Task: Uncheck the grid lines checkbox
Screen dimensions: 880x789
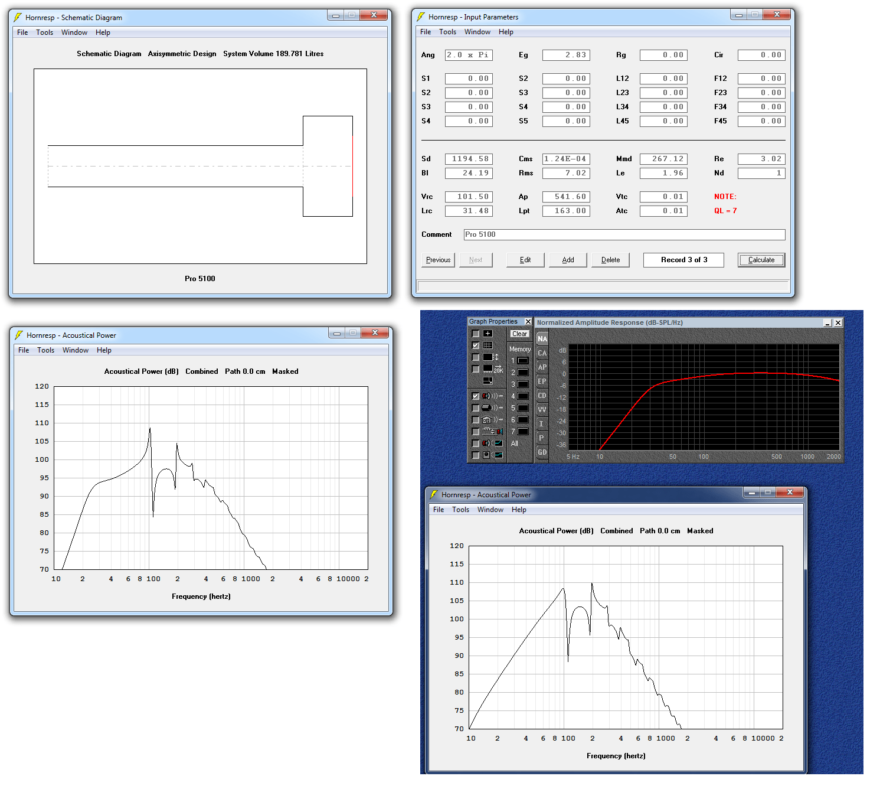Action: pos(476,345)
